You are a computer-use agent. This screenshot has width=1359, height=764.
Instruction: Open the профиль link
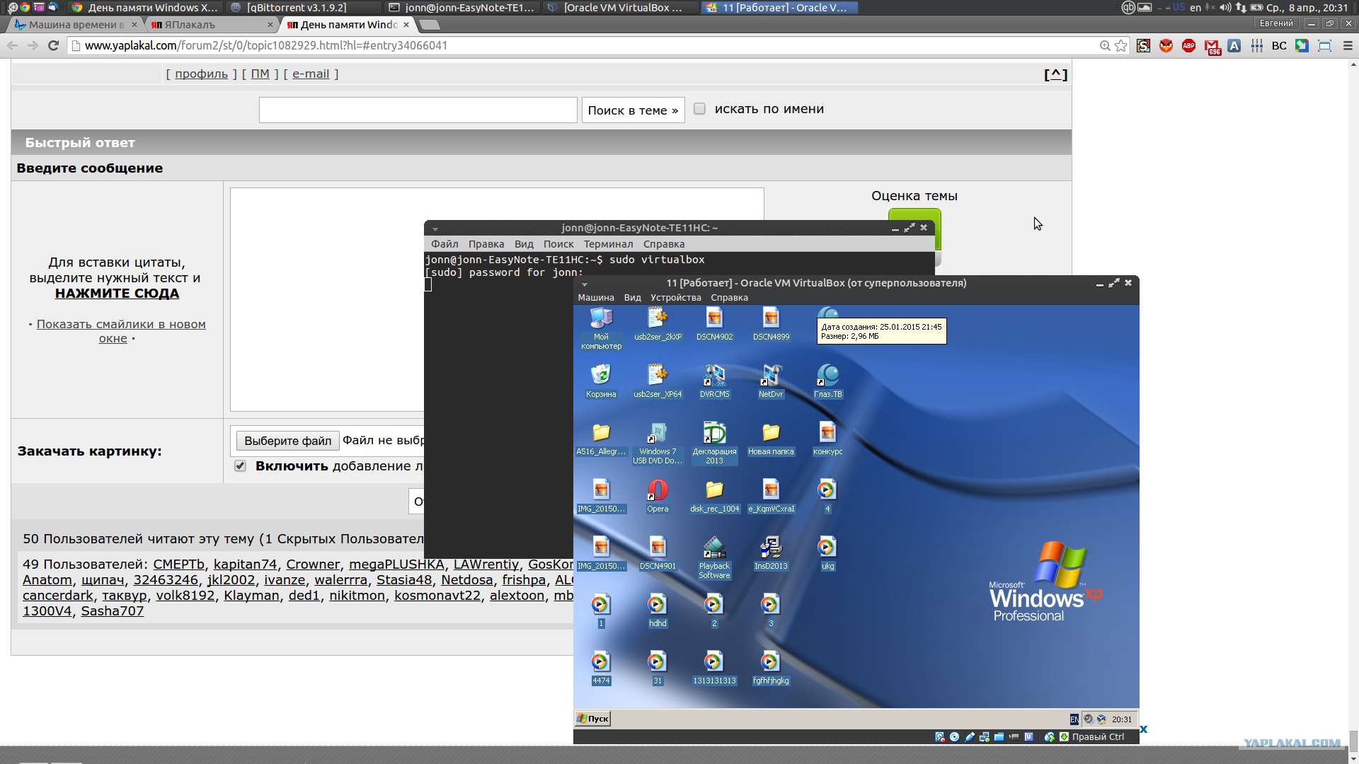pyautogui.click(x=201, y=74)
